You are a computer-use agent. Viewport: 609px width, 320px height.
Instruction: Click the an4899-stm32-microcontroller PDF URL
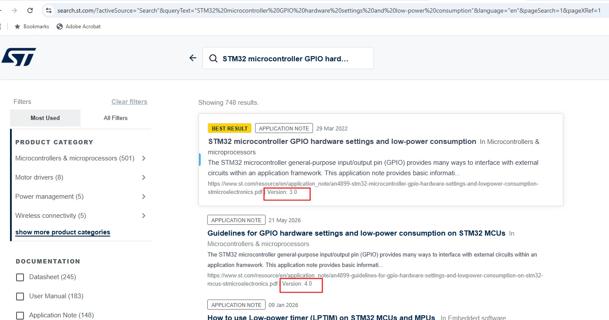coord(373,188)
